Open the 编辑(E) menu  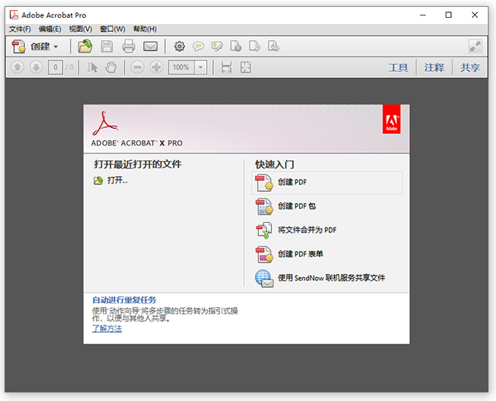coord(50,29)
